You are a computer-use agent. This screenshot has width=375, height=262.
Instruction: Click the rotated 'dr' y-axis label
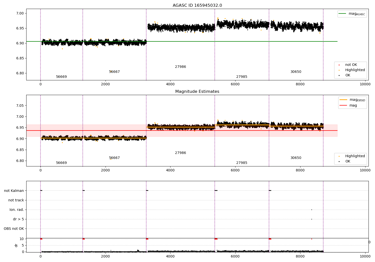(x=16, y=245)
